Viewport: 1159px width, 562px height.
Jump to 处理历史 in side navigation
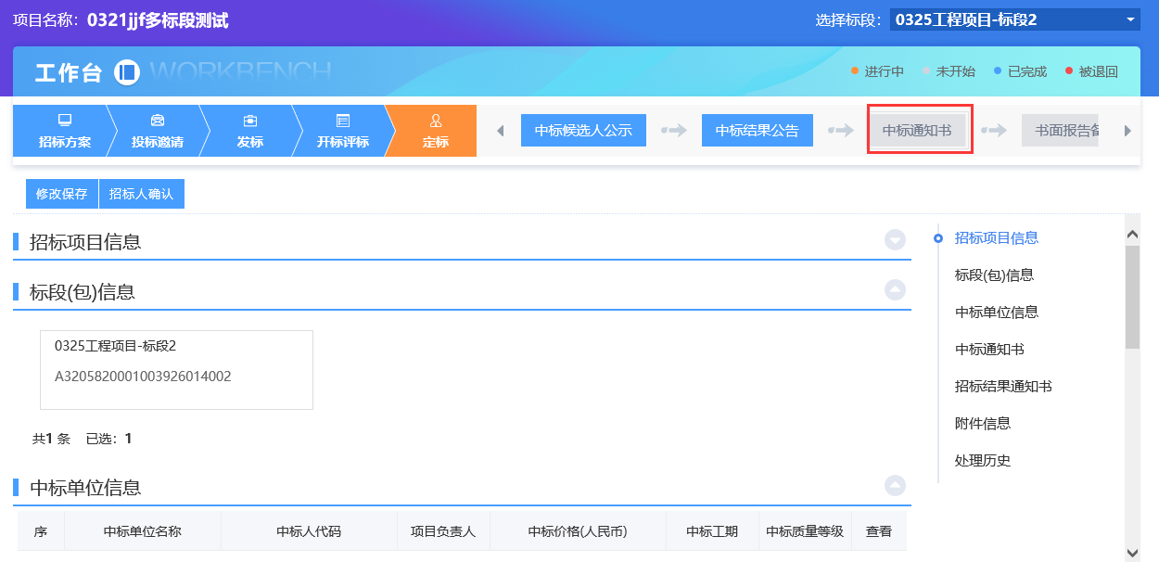point(982,460)
